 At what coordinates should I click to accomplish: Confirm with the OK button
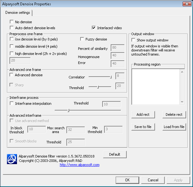pyautogui.click(x=127, y=180)
